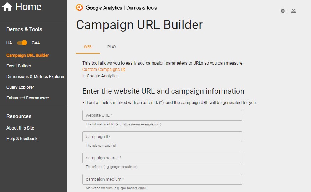Image resolution: width=311 pixels, height=192 pixels.
Task: Click the Home house icon
Action: tap(7, 7)
